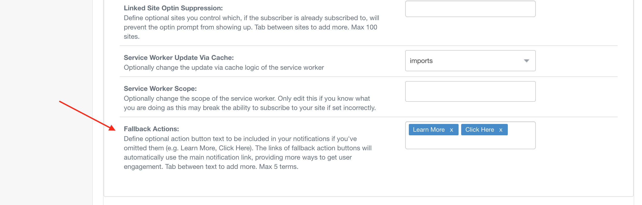
Task: Click the Fallback Actions heading
Action: coord(151,129)
